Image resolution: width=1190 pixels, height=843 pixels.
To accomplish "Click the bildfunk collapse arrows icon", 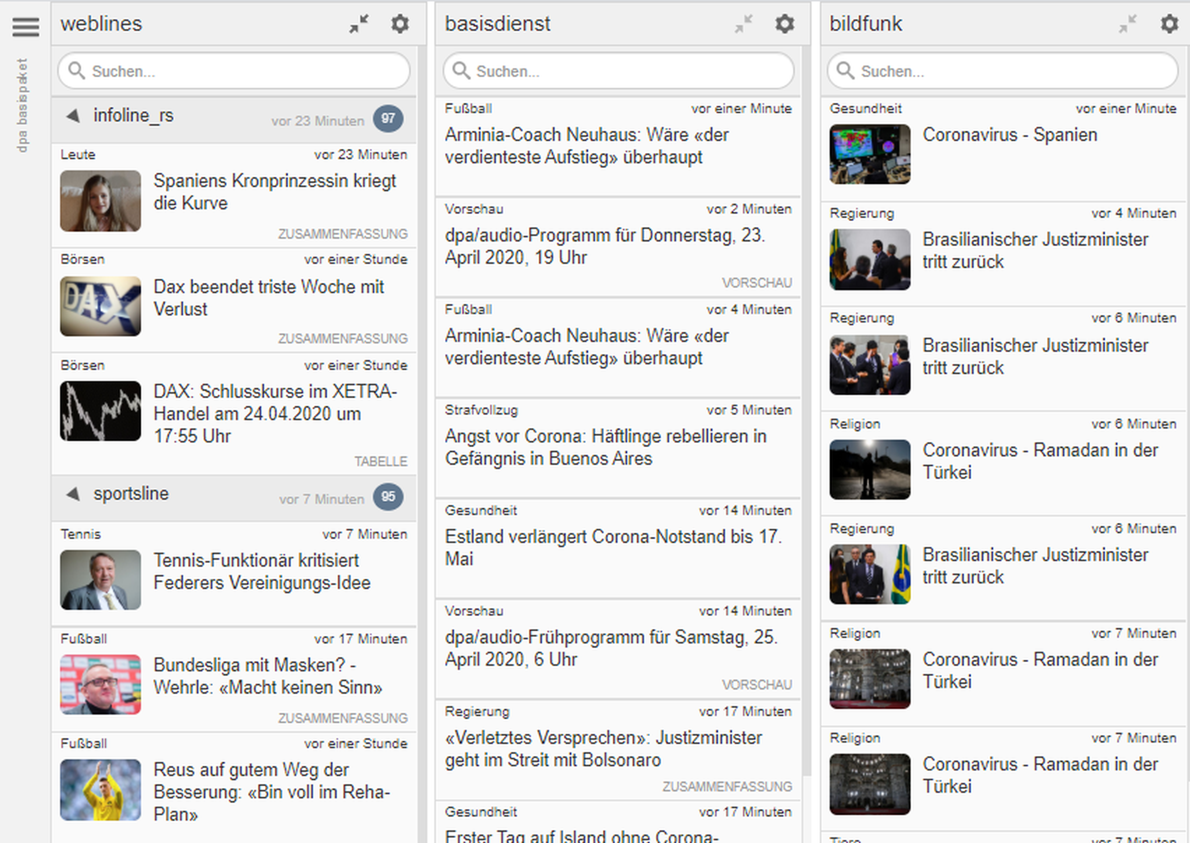I will click(1128, 24).
